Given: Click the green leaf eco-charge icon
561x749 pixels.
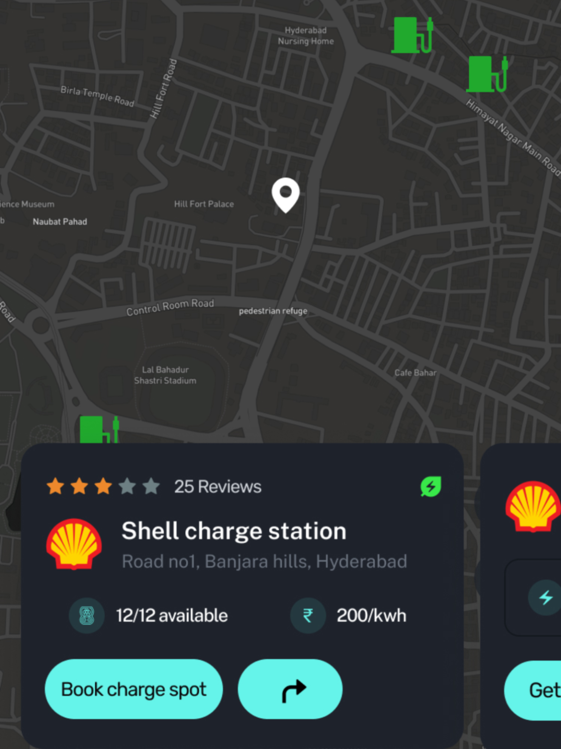Looking at the screenshot, I should click(431, 487).
